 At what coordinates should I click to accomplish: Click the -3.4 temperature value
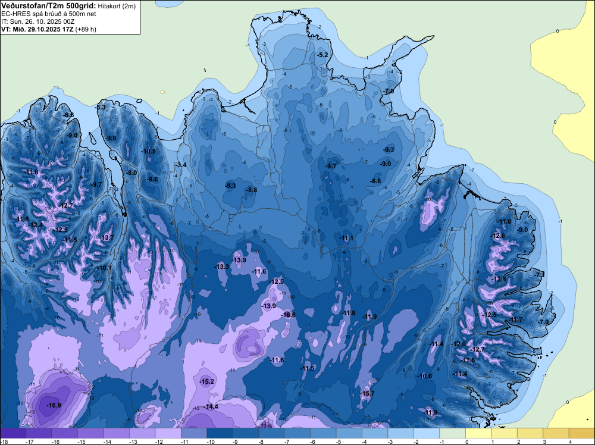(x=181, y=165)
